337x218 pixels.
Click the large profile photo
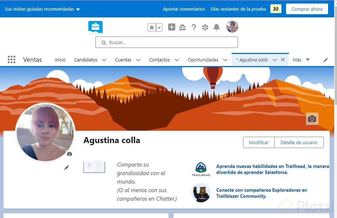point(45,132)
